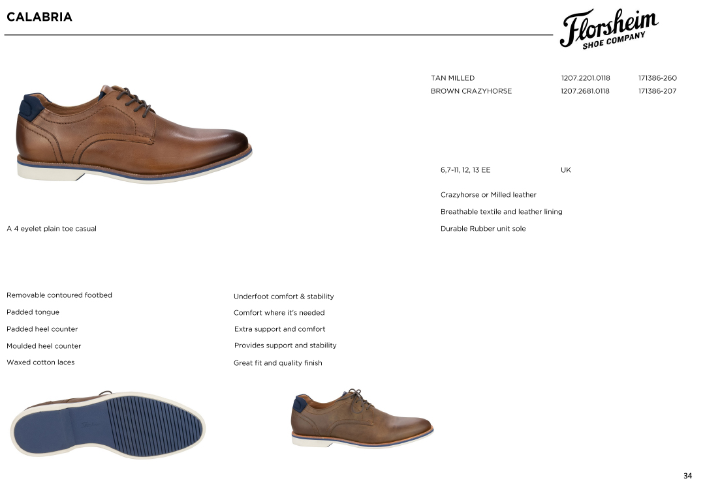
Task: Click the UK sizing label
Action: tap(565, 170)
